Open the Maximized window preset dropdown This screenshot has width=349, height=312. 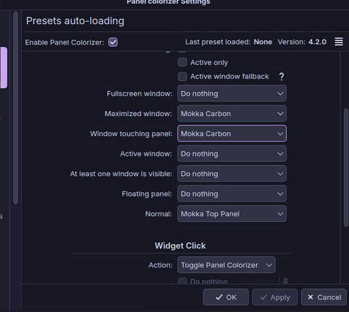pyautogui.click(x=232, y=114)
